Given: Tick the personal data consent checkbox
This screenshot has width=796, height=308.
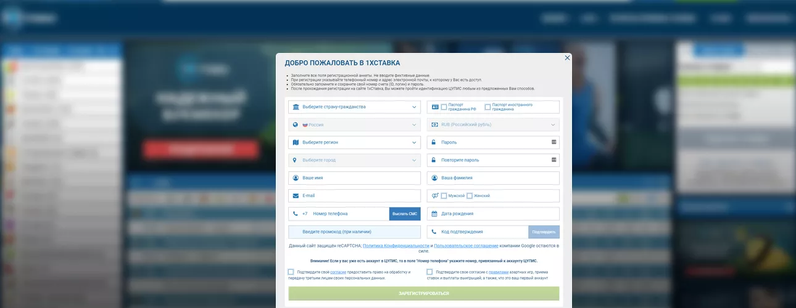Looking at the screenshot, I should [291, 272].
